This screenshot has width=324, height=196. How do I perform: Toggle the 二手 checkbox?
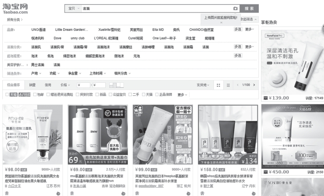click(130, 94)
